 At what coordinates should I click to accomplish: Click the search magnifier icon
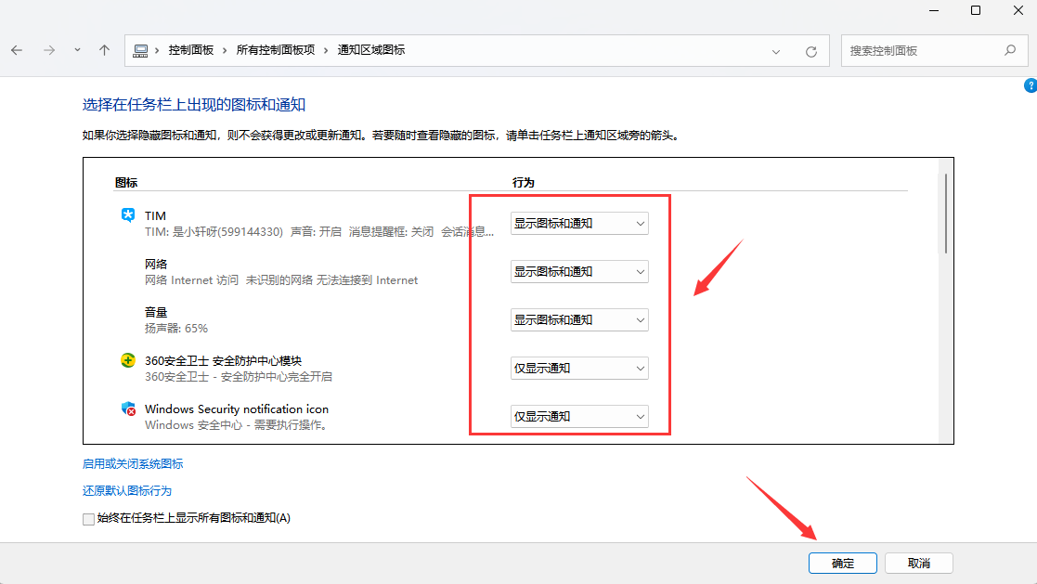1010,50
